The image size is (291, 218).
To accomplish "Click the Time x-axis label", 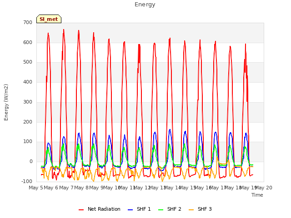I will pyautogui.click(x=257, y=195).
